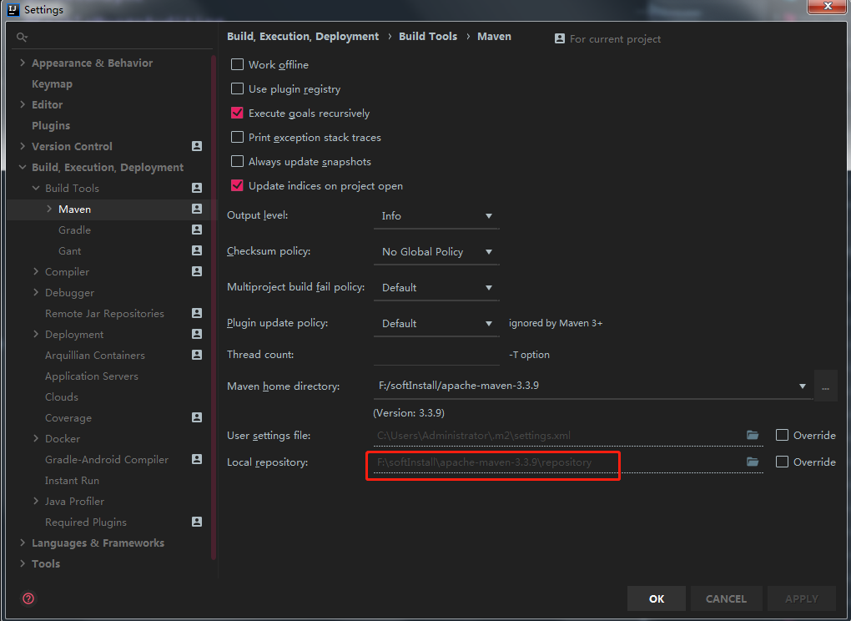Viewport: 851px width, 621px height.
Task: Click the CANCEL button
Action: (726, 598)
